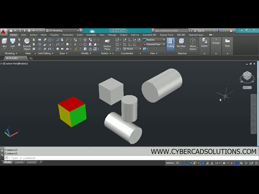Open the Layers panel button
Viewport: 259px width, 194px height.
tap(204, 42)
